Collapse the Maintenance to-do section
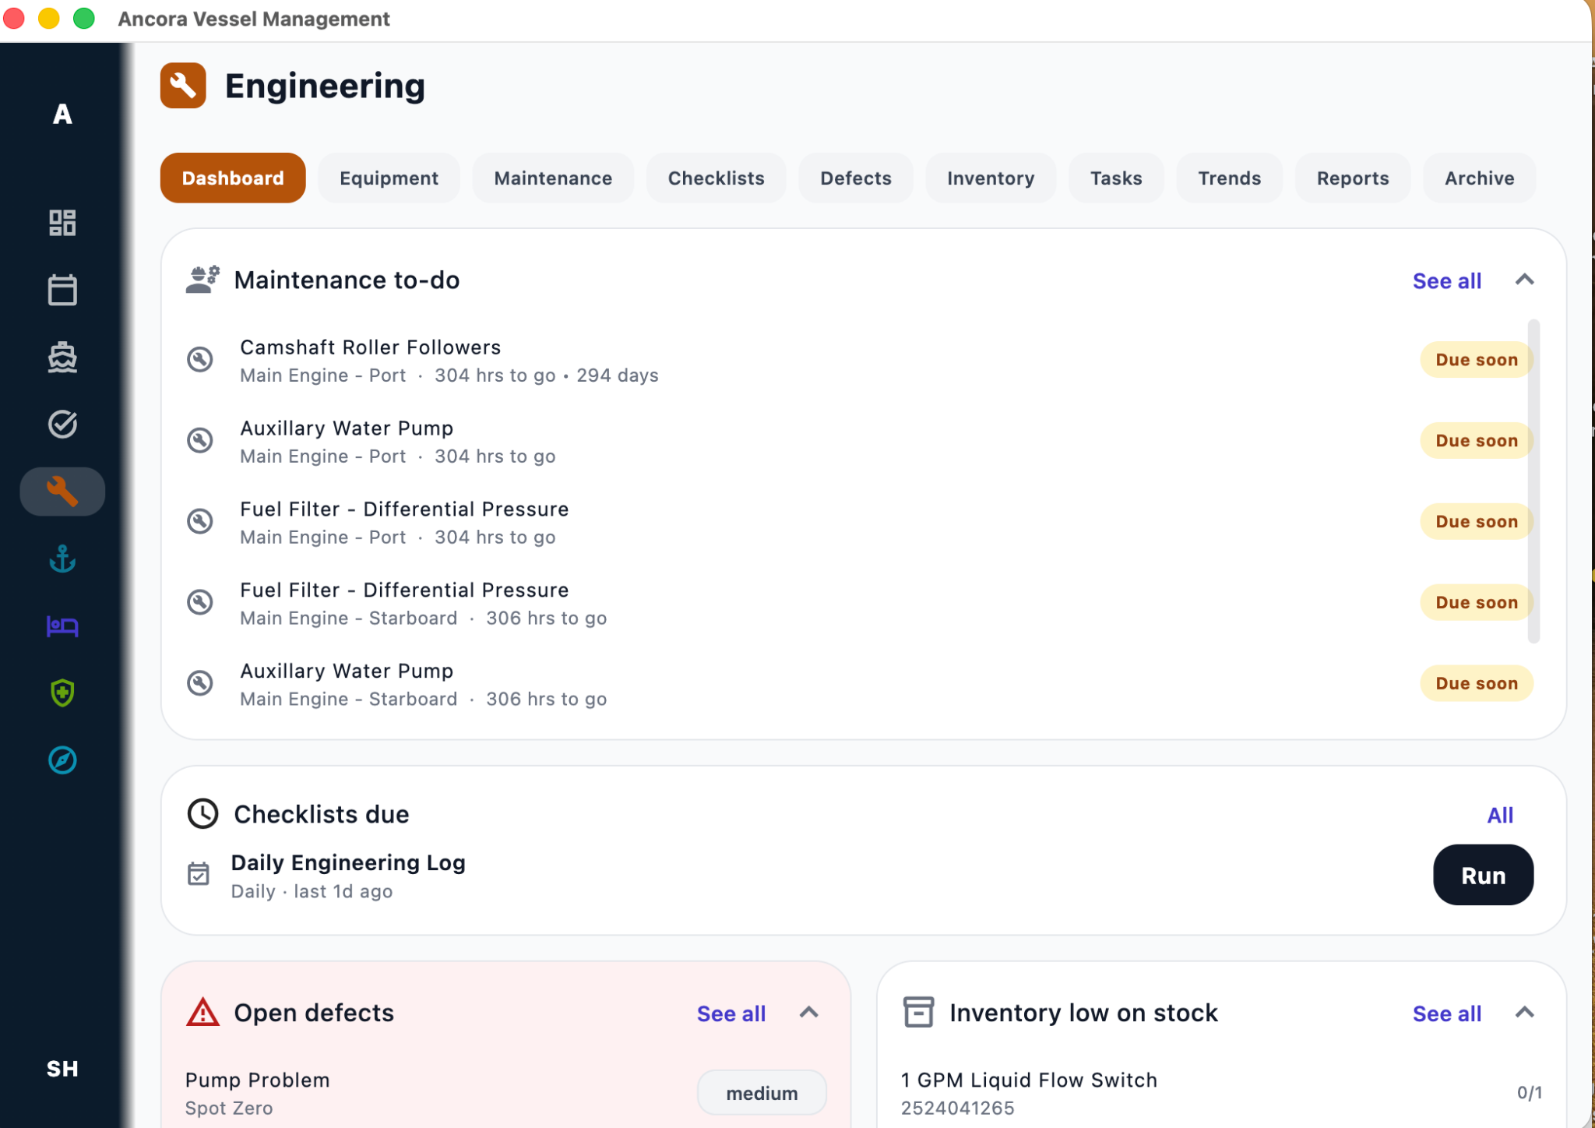 click(1525, 280)
